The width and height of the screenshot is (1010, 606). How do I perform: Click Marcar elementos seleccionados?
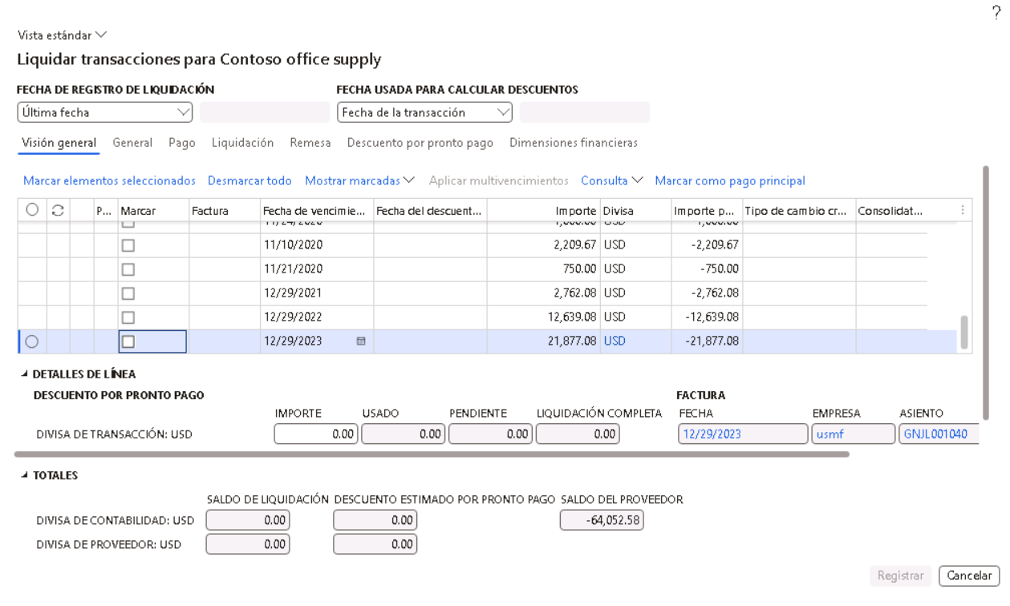coord(109,180)
